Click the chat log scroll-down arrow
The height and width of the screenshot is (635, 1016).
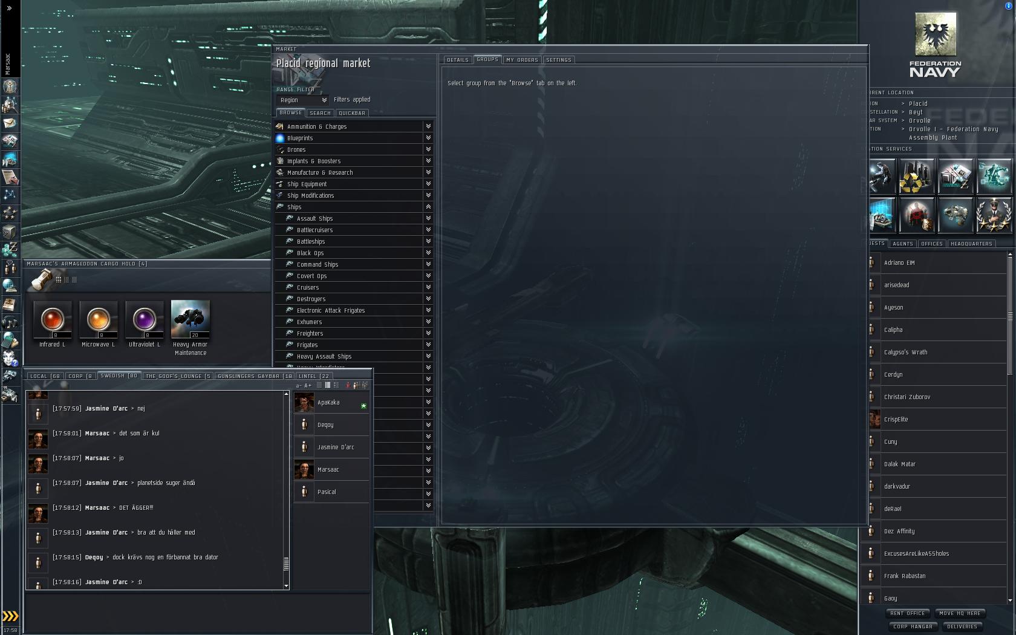[286, 586]
